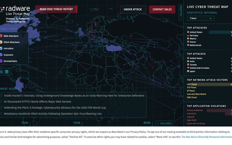
Task: Toggle Intruders checkbox
Action: click(x=1, y=48)
